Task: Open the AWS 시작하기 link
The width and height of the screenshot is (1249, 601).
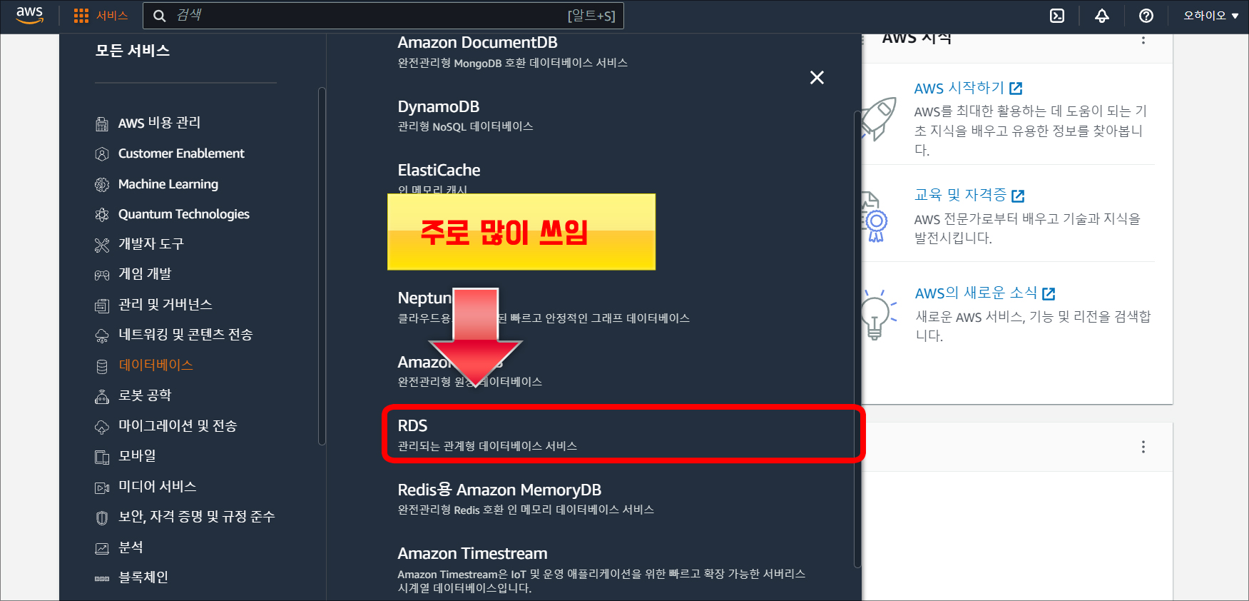Action: click(x=959, y=89)
